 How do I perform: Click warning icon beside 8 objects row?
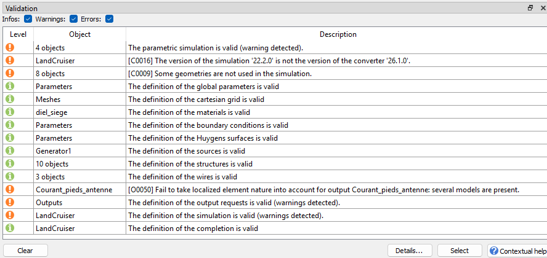click(10, 73)
